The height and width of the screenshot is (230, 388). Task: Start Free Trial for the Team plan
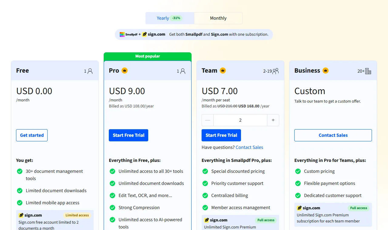point(221,135)
